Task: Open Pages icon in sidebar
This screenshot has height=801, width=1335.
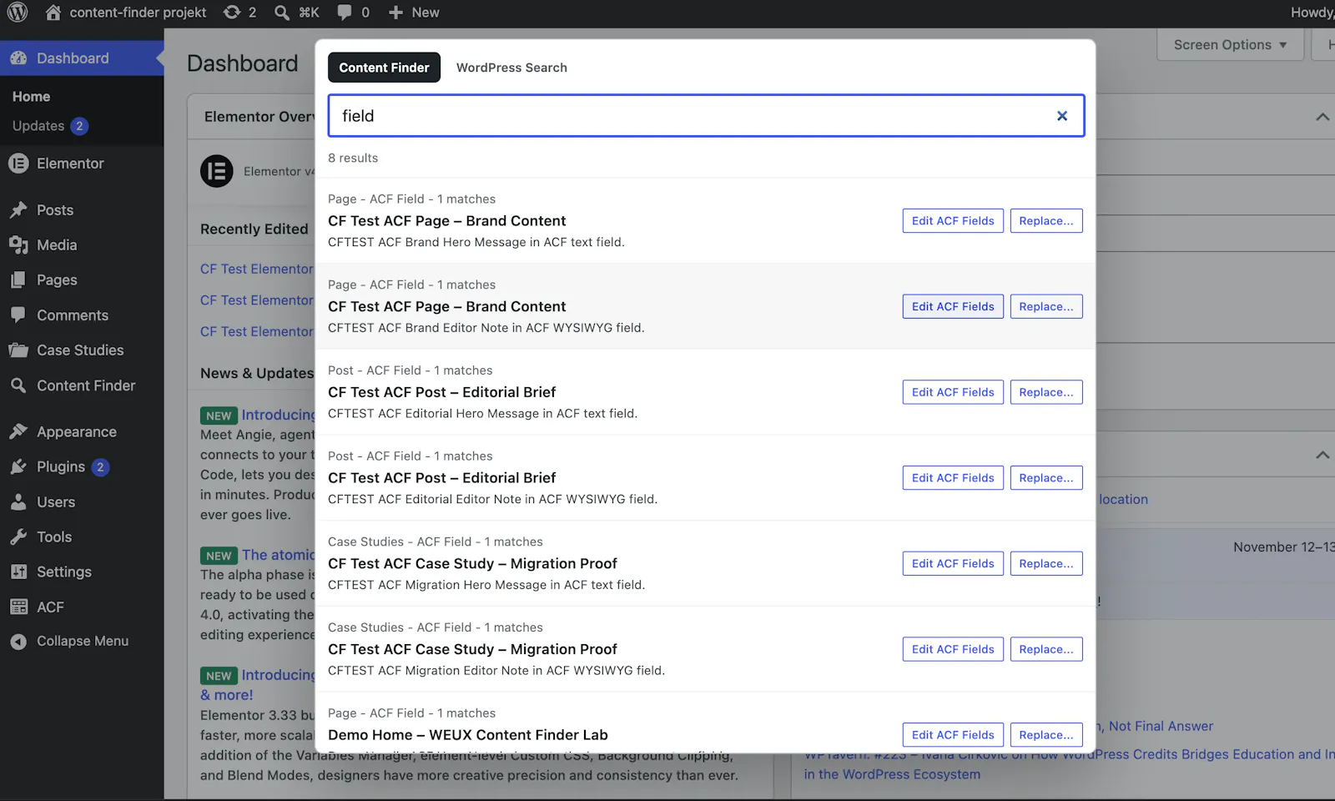Action: pos(18,280)
